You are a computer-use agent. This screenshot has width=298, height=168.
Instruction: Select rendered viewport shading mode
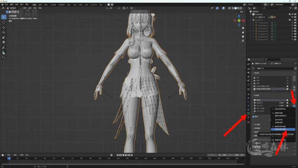point(241,8)
